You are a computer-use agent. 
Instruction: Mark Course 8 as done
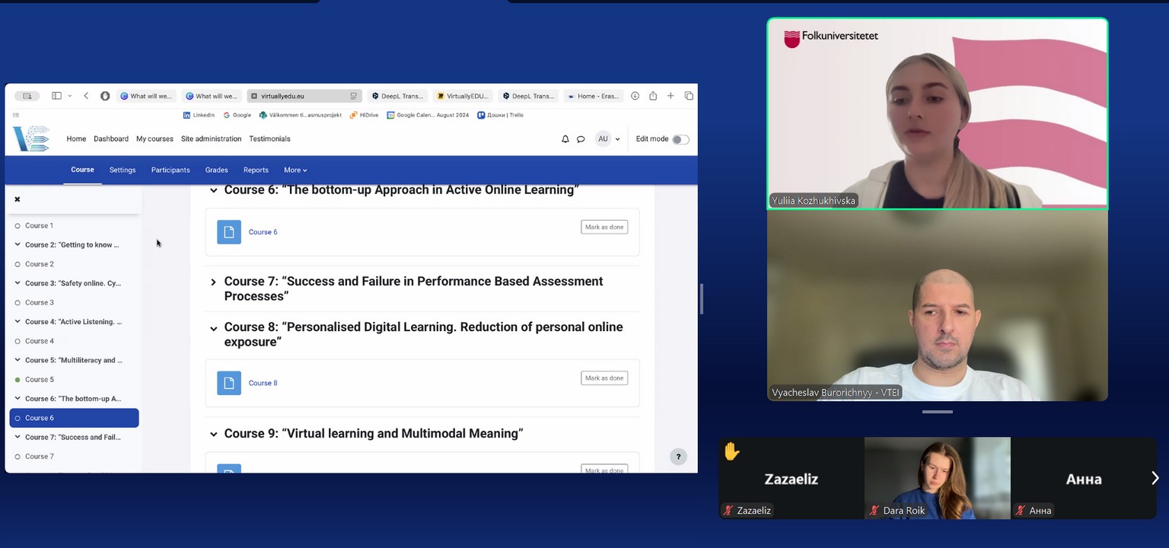pyautogui.click(x=604, y=378)
